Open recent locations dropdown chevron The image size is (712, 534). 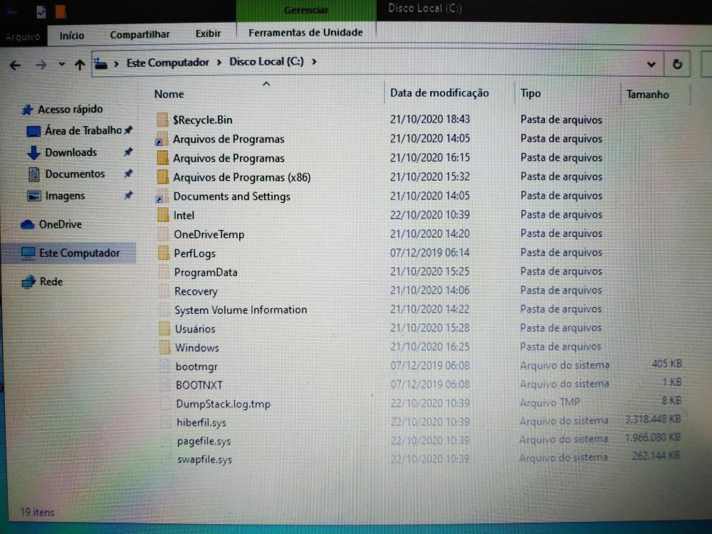62,65
